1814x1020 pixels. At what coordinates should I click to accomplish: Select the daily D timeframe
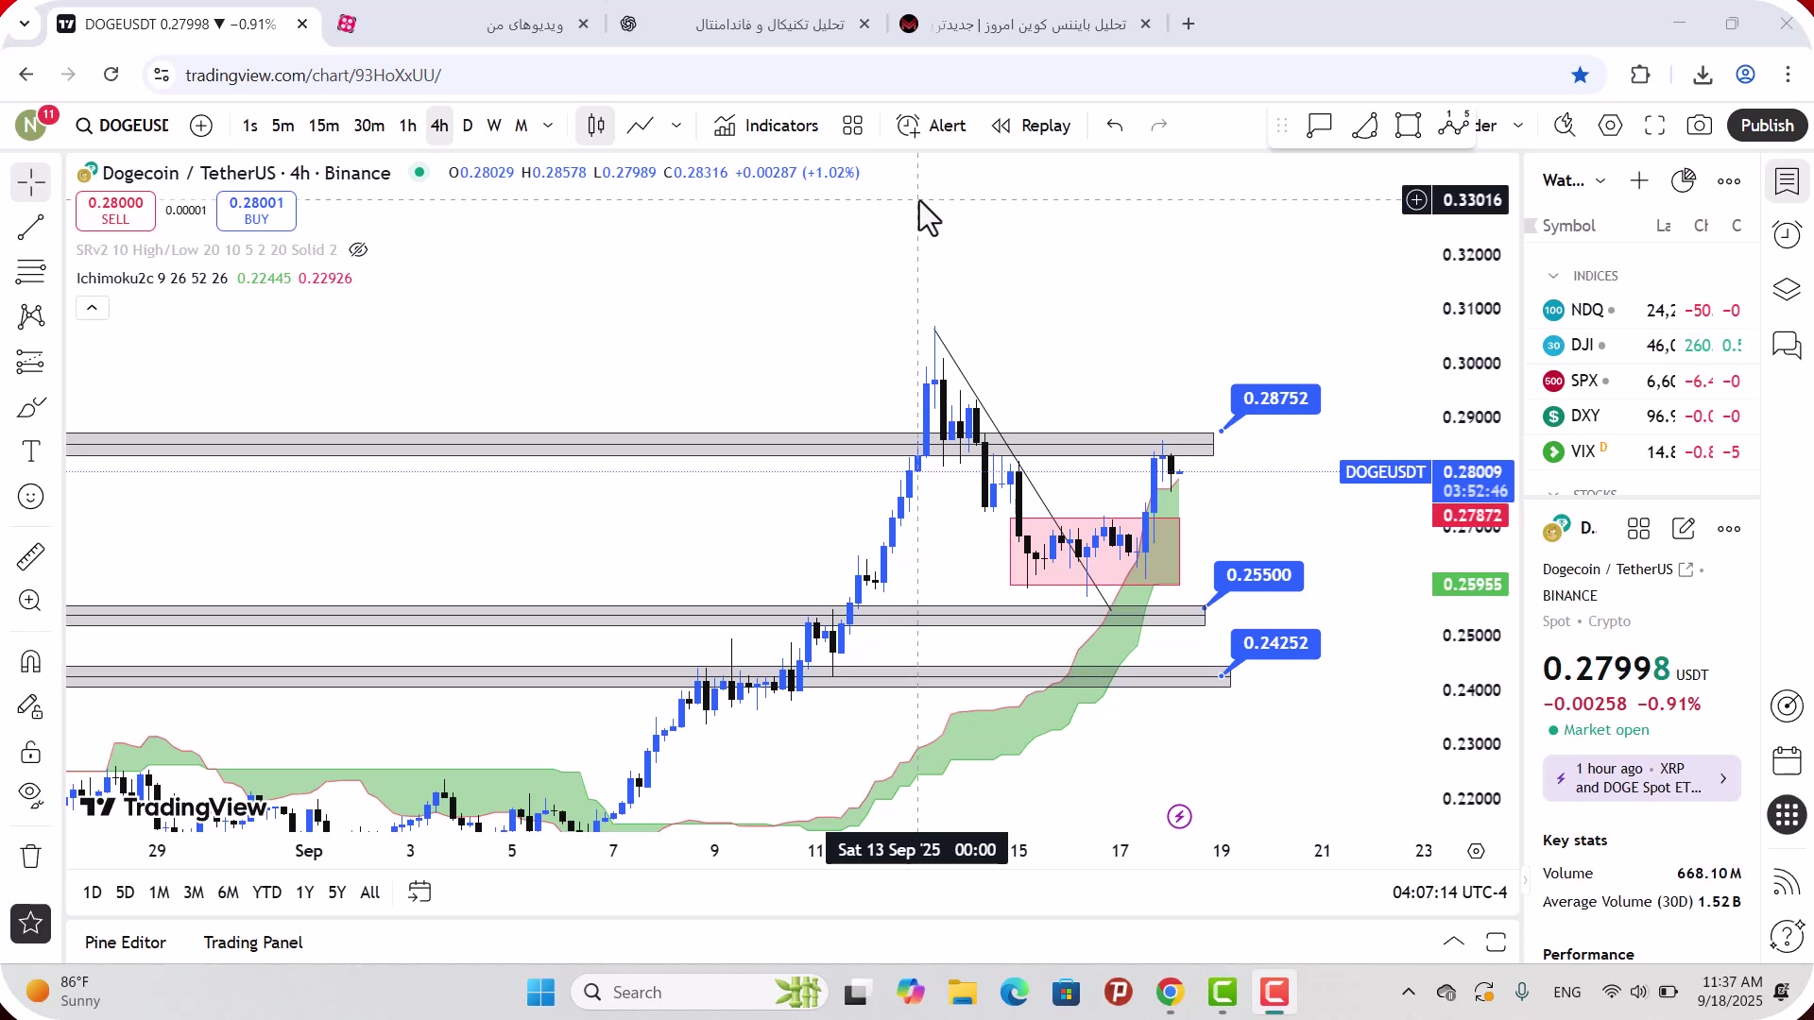(x=468, y=126)
